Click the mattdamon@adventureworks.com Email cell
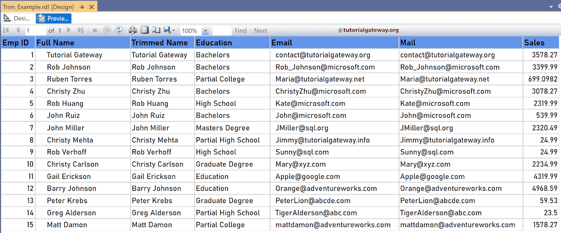The height and width of the screenshot is (233, 561). pos(335,225)
